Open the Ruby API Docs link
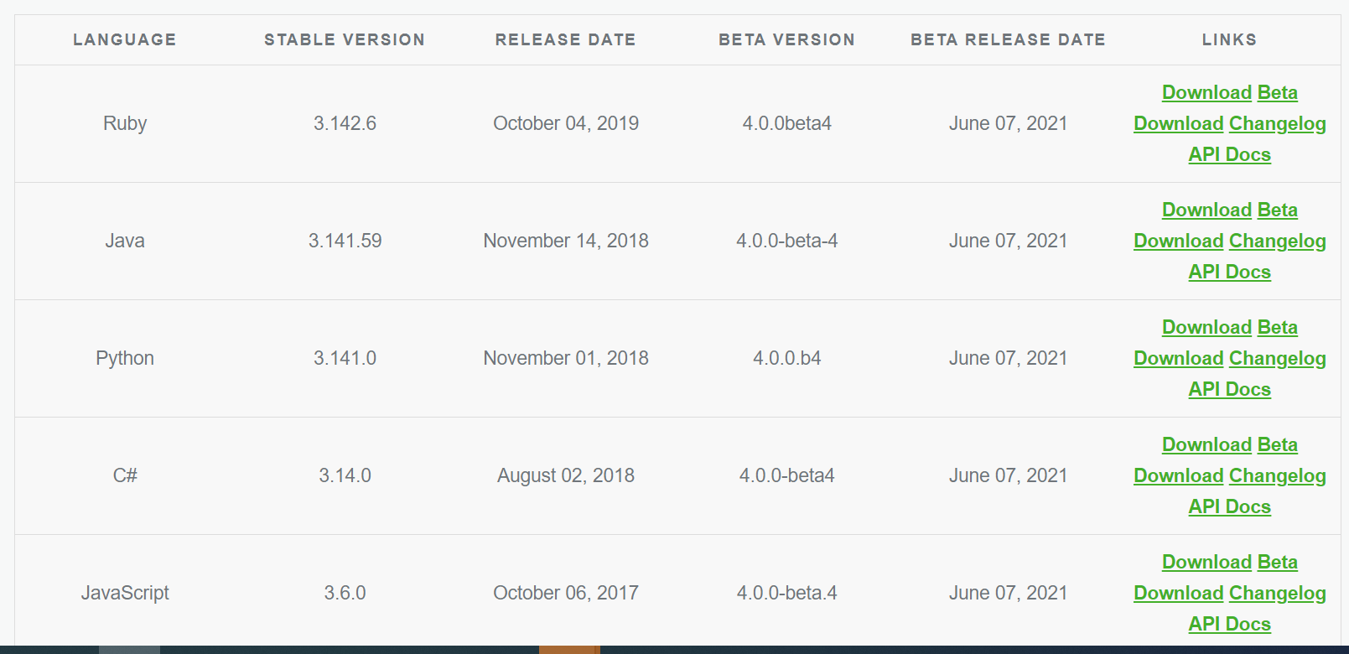This screenshot has width=1349, height=654. [x=1229, y=155]
